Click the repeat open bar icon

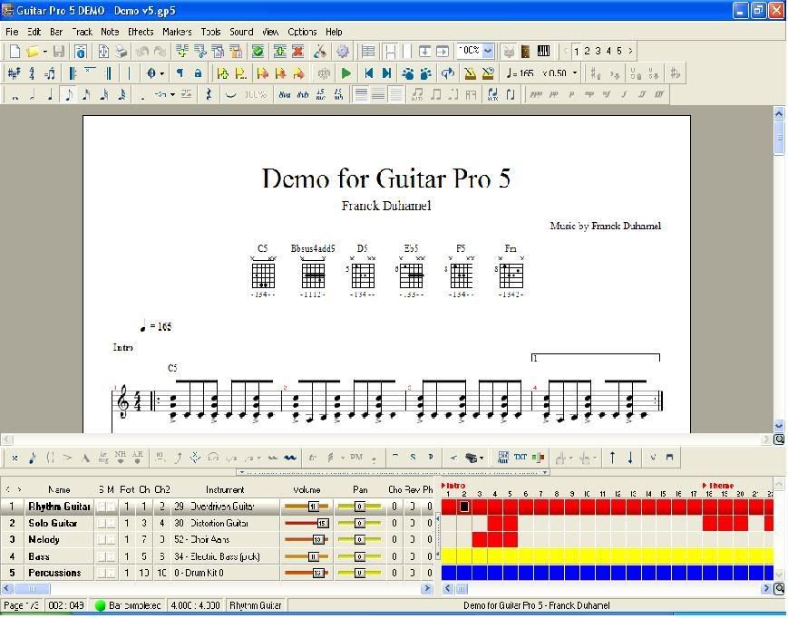click(73, 73)
